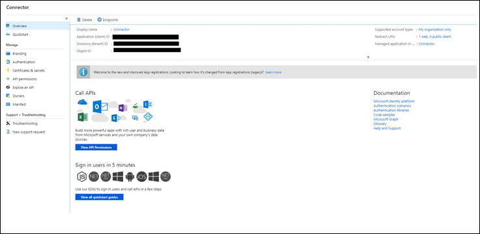
Task: Click the Sign in users in 5 minutes heading
Action: click(106, 165)
